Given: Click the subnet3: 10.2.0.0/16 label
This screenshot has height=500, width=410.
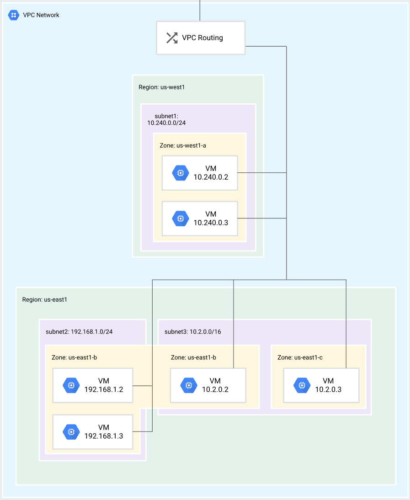Looking at the screenshot, I should 192,332.
